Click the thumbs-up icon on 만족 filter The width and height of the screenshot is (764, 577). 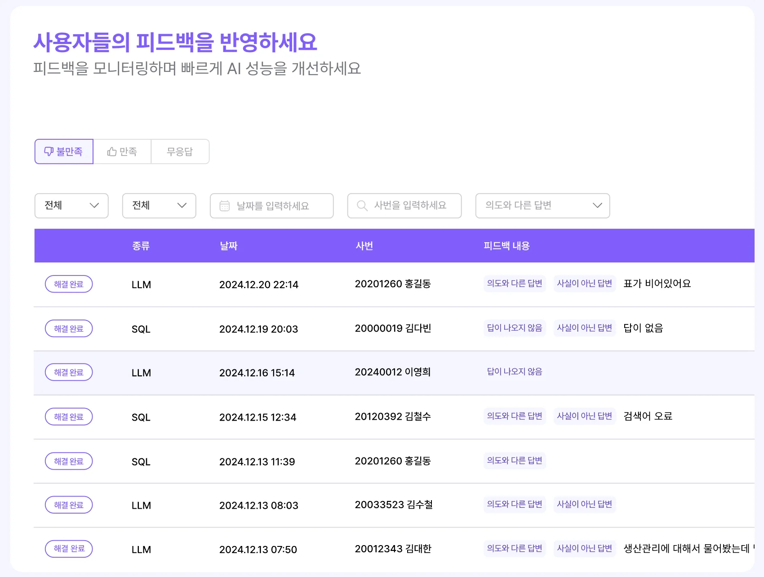pos(111,151)
